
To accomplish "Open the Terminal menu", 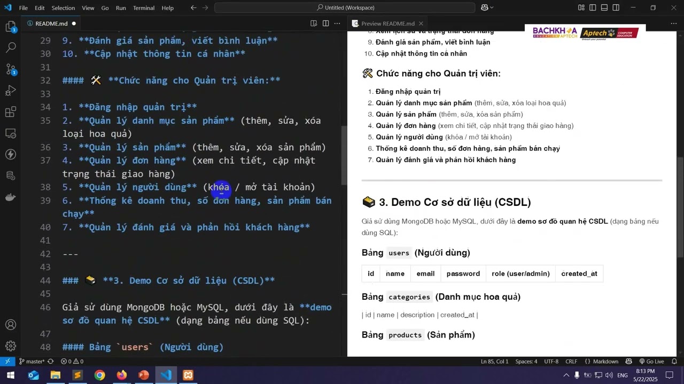I will 144,8.
